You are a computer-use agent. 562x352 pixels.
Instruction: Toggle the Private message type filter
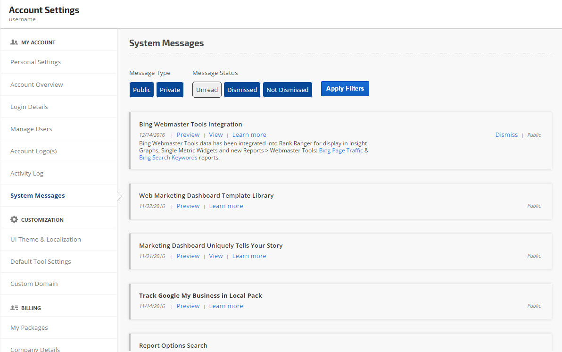tap(170, 90)
